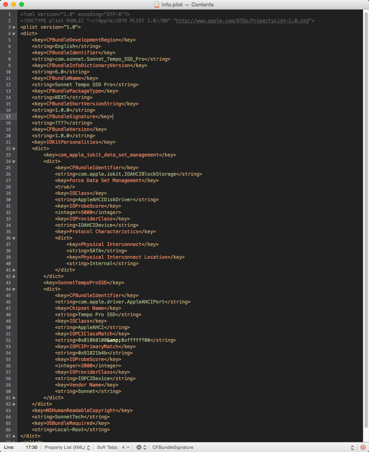Click the fold end arrow at line 41

14,270
